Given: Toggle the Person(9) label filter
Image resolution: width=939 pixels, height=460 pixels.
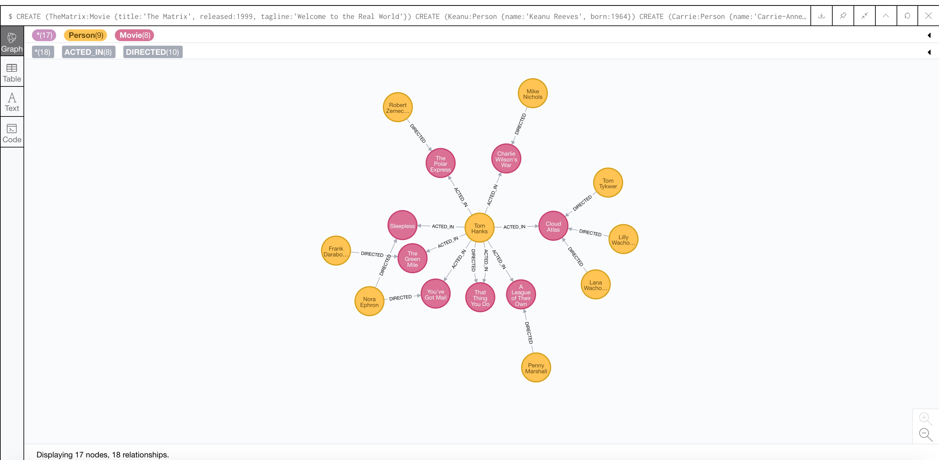Looking at the screenshot, I should 85,35.
